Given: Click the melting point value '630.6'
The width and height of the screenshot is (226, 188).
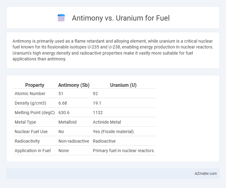Looking at the screenshot, I should (64, 113).
